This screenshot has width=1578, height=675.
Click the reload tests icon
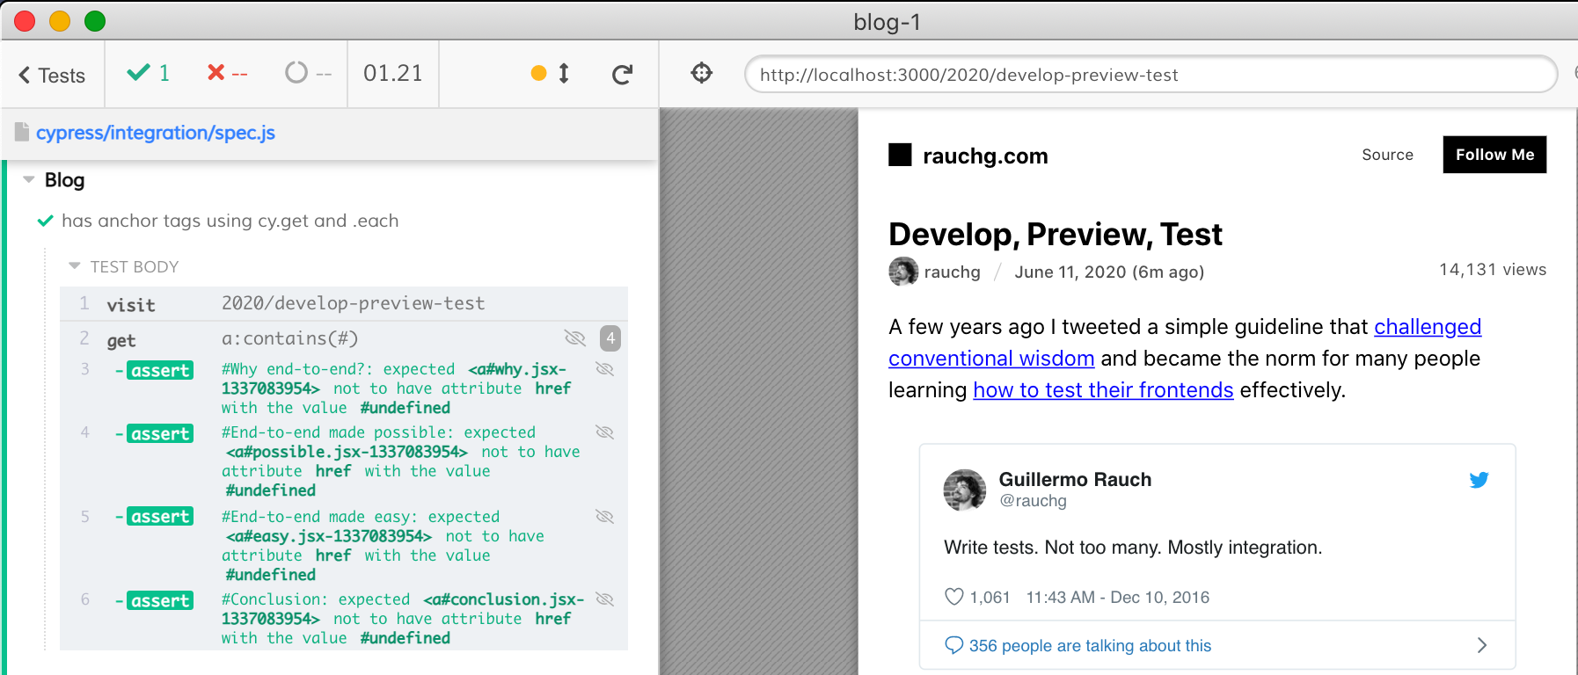pyautogui.click(x=622, y=75)
